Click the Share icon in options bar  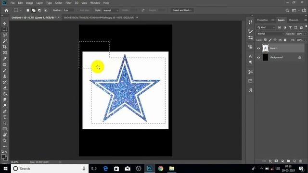(304, 11)
